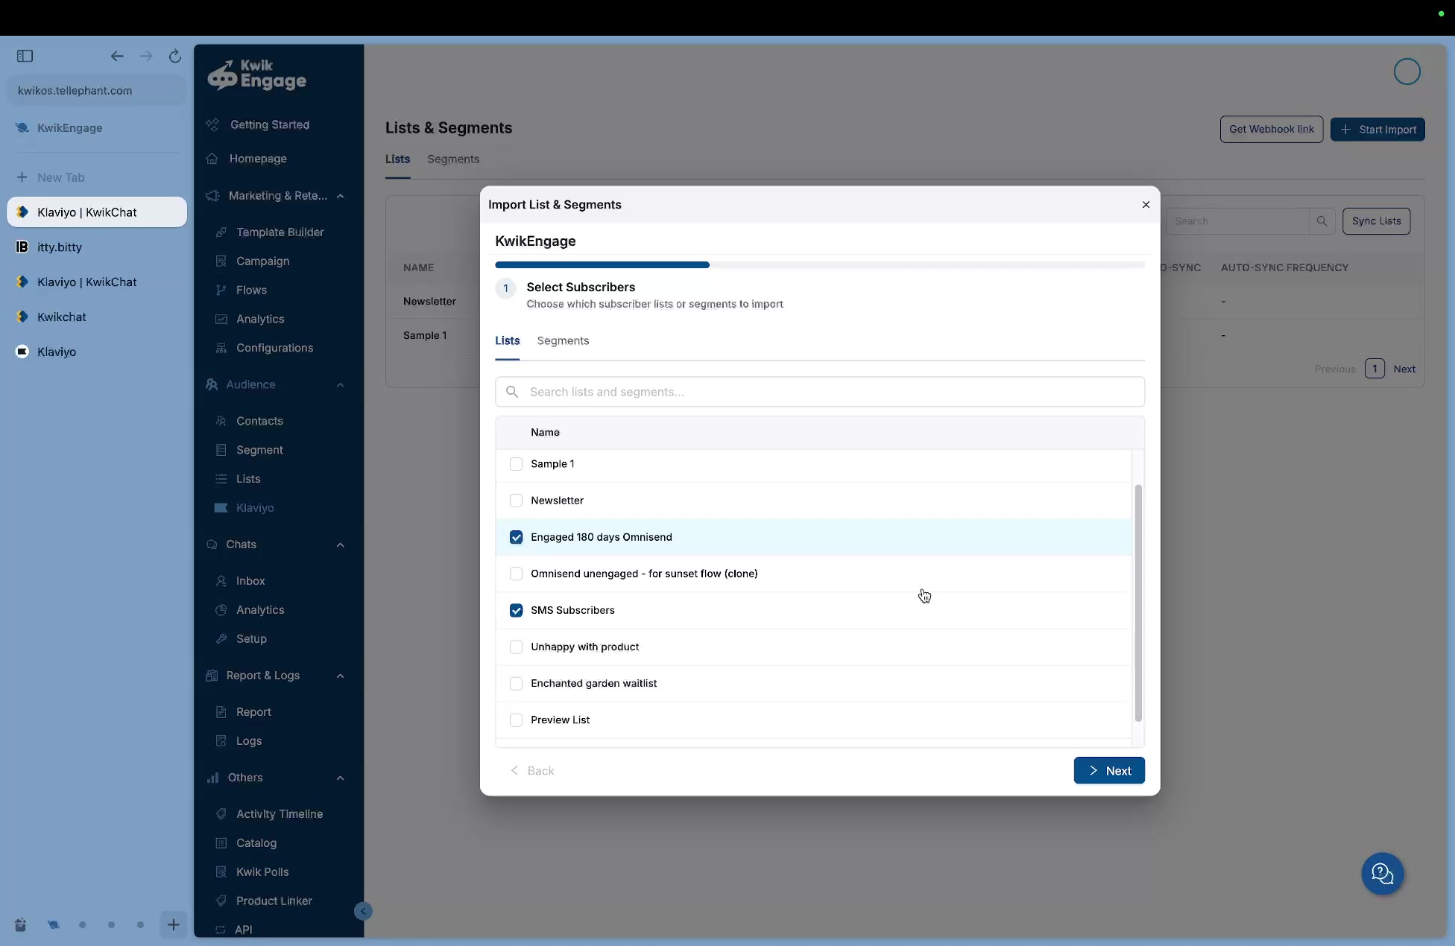Check Enchanted garden waitlist
Viewport: 1455px width, 946px height.
[516, 683]
